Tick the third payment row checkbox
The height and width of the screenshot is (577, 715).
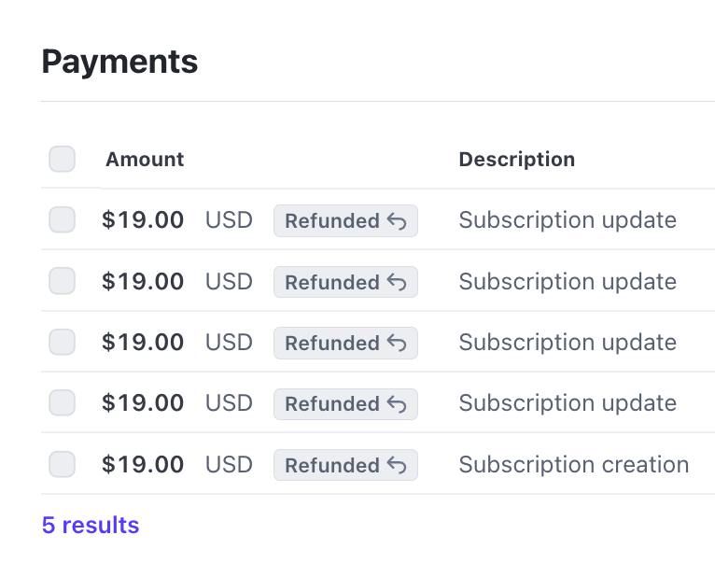[63, 343]
